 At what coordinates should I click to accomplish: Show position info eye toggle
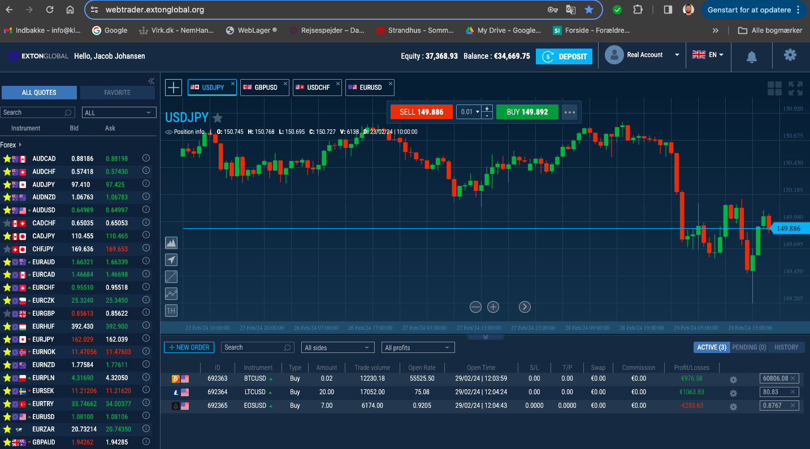pyautogui.click(x=168, y=132)
